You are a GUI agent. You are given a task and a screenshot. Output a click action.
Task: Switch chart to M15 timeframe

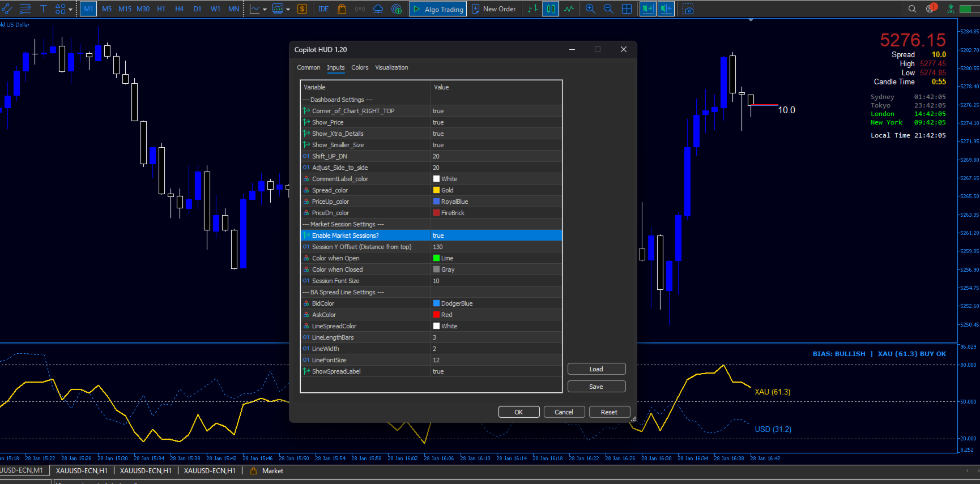[125, 9]
